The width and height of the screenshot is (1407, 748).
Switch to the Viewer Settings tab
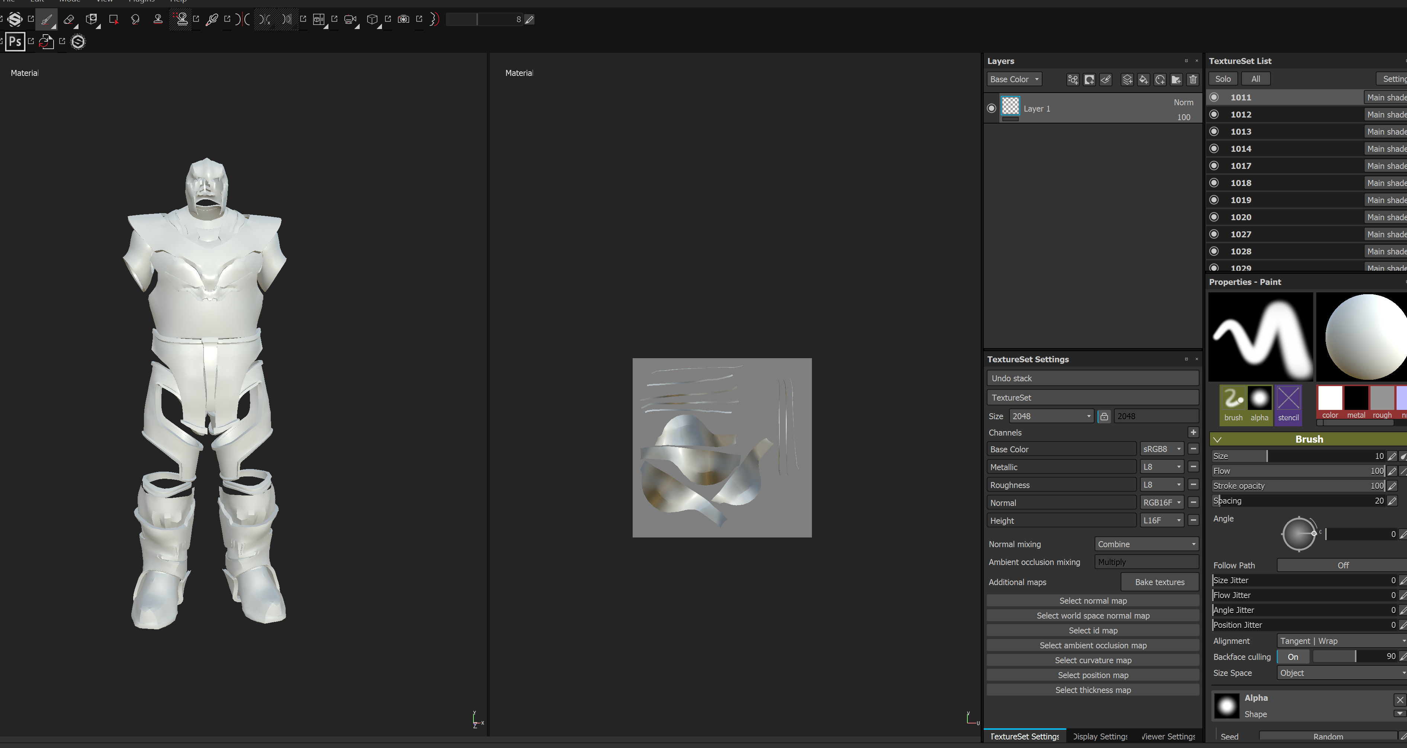(1168, 736)
